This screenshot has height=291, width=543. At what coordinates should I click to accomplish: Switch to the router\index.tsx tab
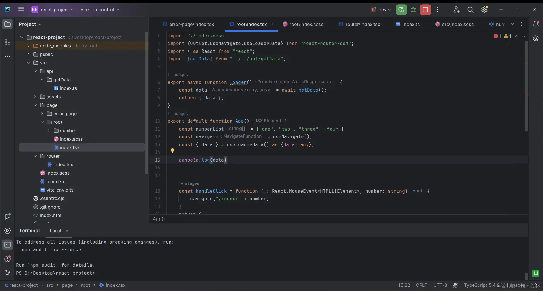click(x=362, y=24)
